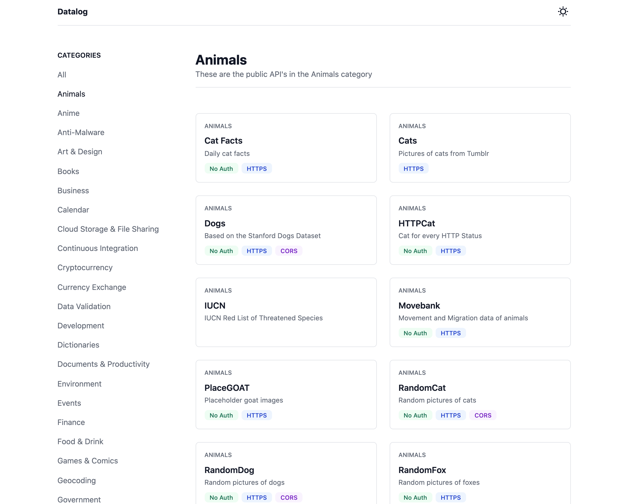Open the Games & Comics category
Viewport: 620px width, 504px height.
pyautogui.click(x=87, y=461)
